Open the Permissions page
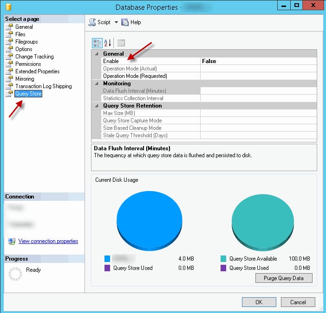 click(x=28, y=64)
